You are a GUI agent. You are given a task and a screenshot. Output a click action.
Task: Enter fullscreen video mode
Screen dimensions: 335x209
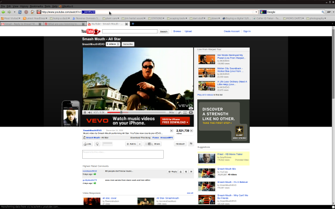pos(185,112)
